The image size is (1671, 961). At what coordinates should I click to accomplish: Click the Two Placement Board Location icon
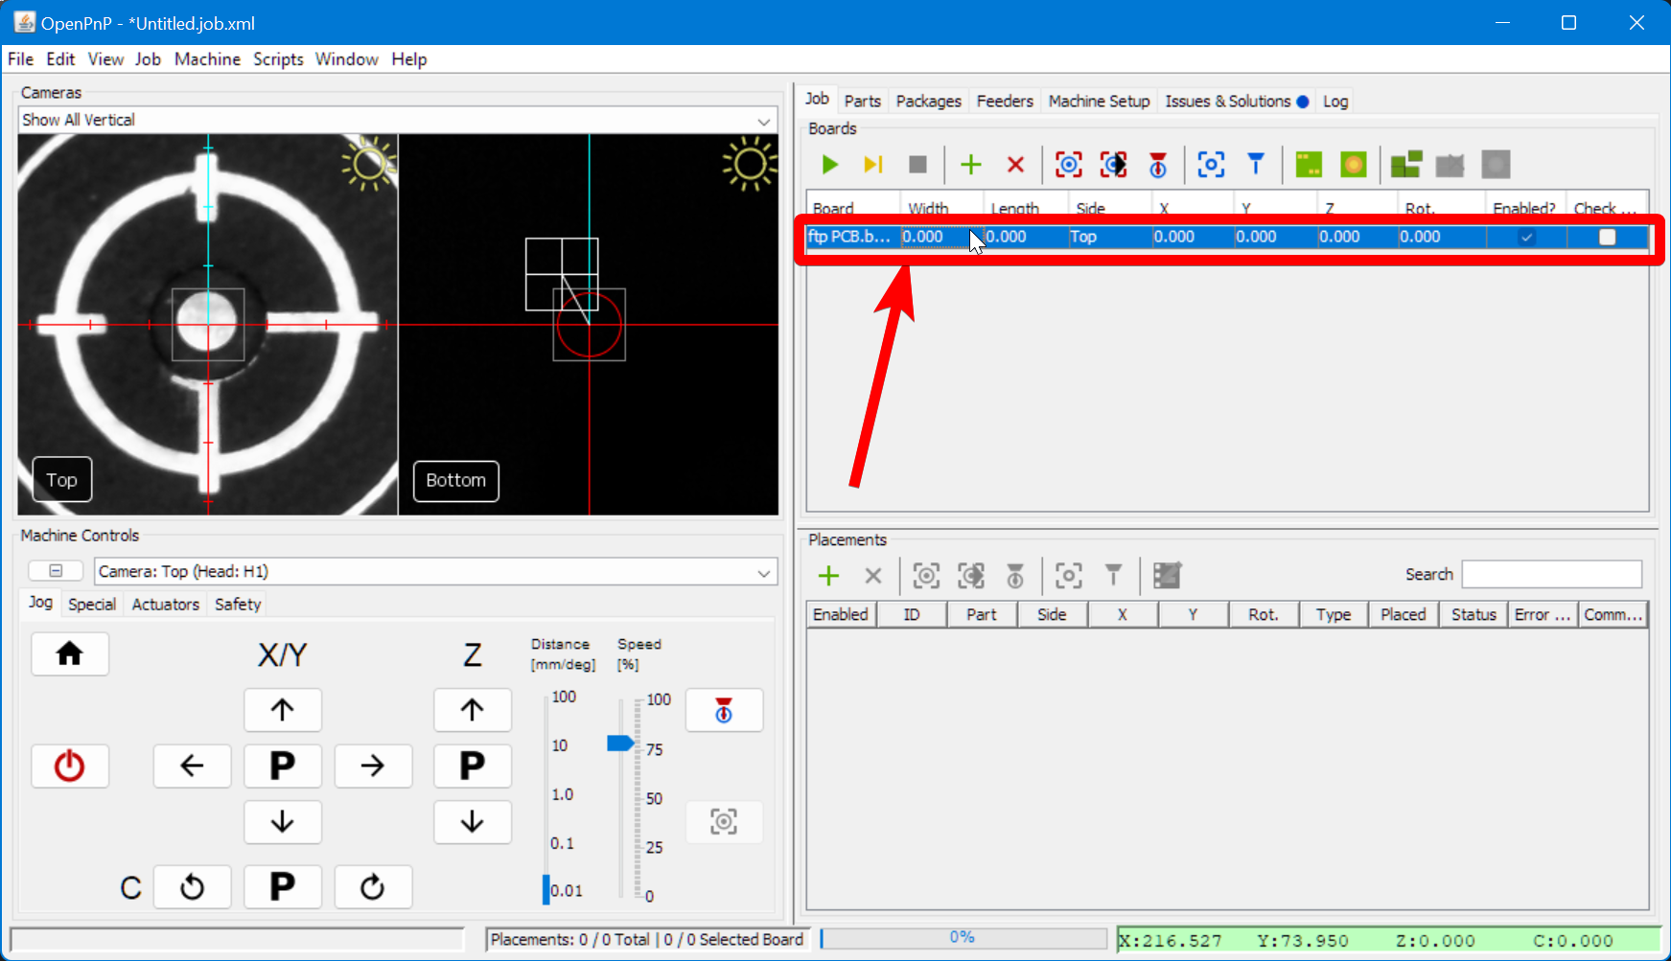pos(1114,164)
